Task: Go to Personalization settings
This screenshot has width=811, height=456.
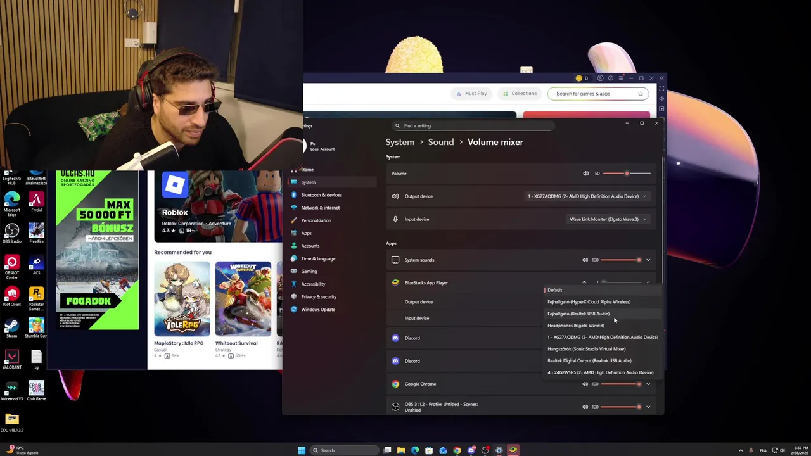Action: coord(333,220)
